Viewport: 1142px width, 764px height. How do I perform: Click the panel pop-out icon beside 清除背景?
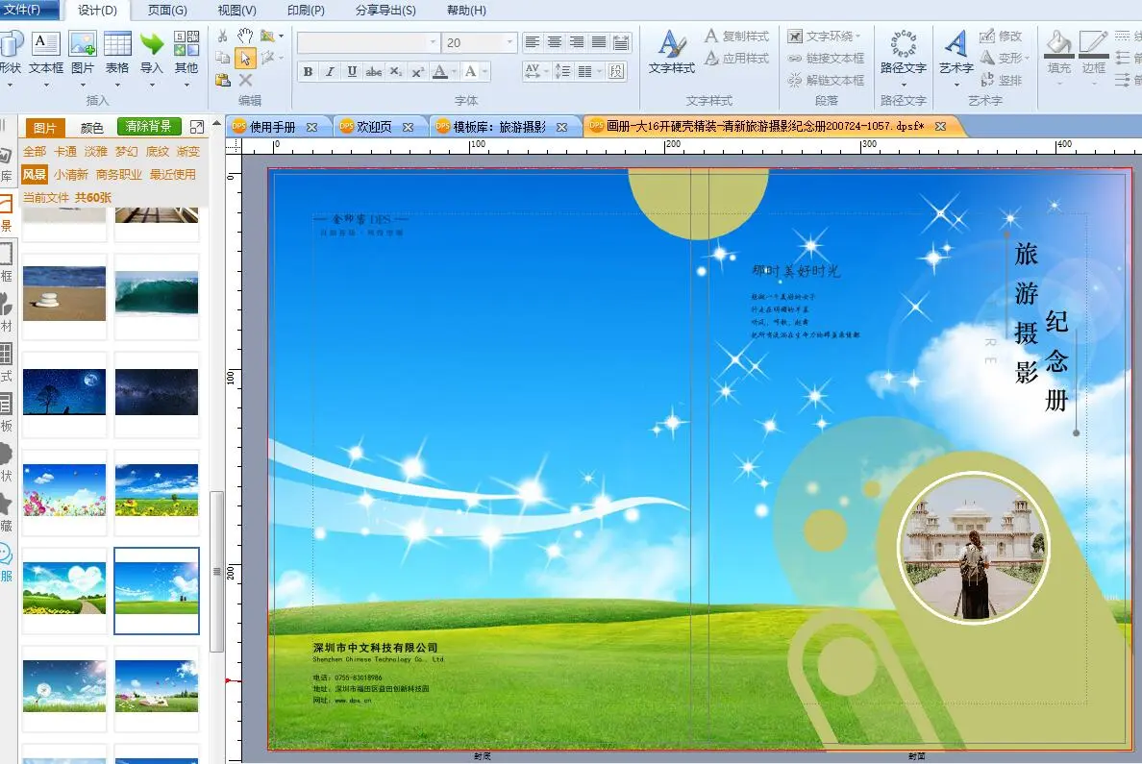pyautogui.click(x=197, y=127)
